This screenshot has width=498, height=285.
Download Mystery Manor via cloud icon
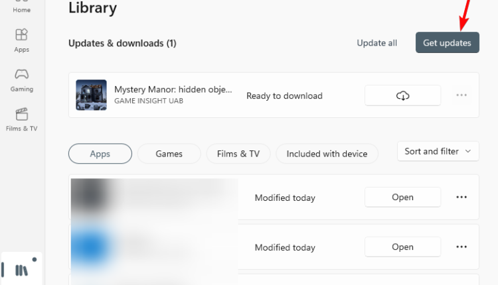[402, 95]
